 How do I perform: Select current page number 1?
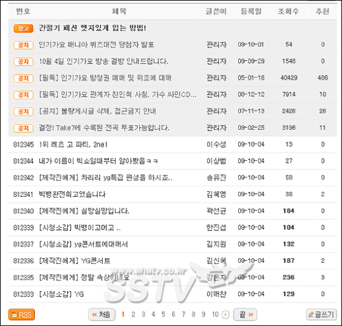pyautogui.click(x=123, y=314)
